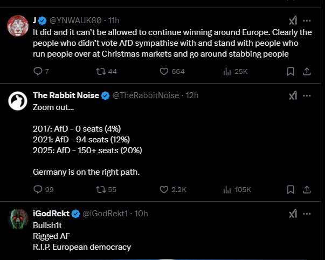325x260 pixels.
Task: Open more options on iGodRekt tweet
Action: [307, 214]
